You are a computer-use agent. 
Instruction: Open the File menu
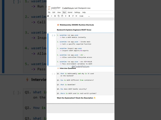[49, 12]
